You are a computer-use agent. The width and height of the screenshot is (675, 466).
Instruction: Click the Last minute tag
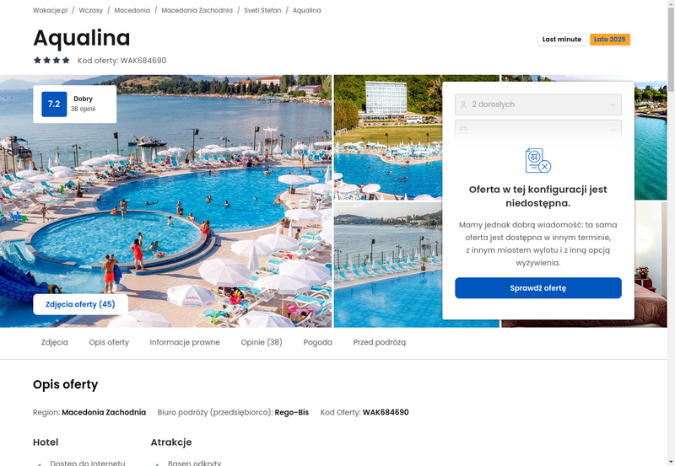[x=562, y=40]
